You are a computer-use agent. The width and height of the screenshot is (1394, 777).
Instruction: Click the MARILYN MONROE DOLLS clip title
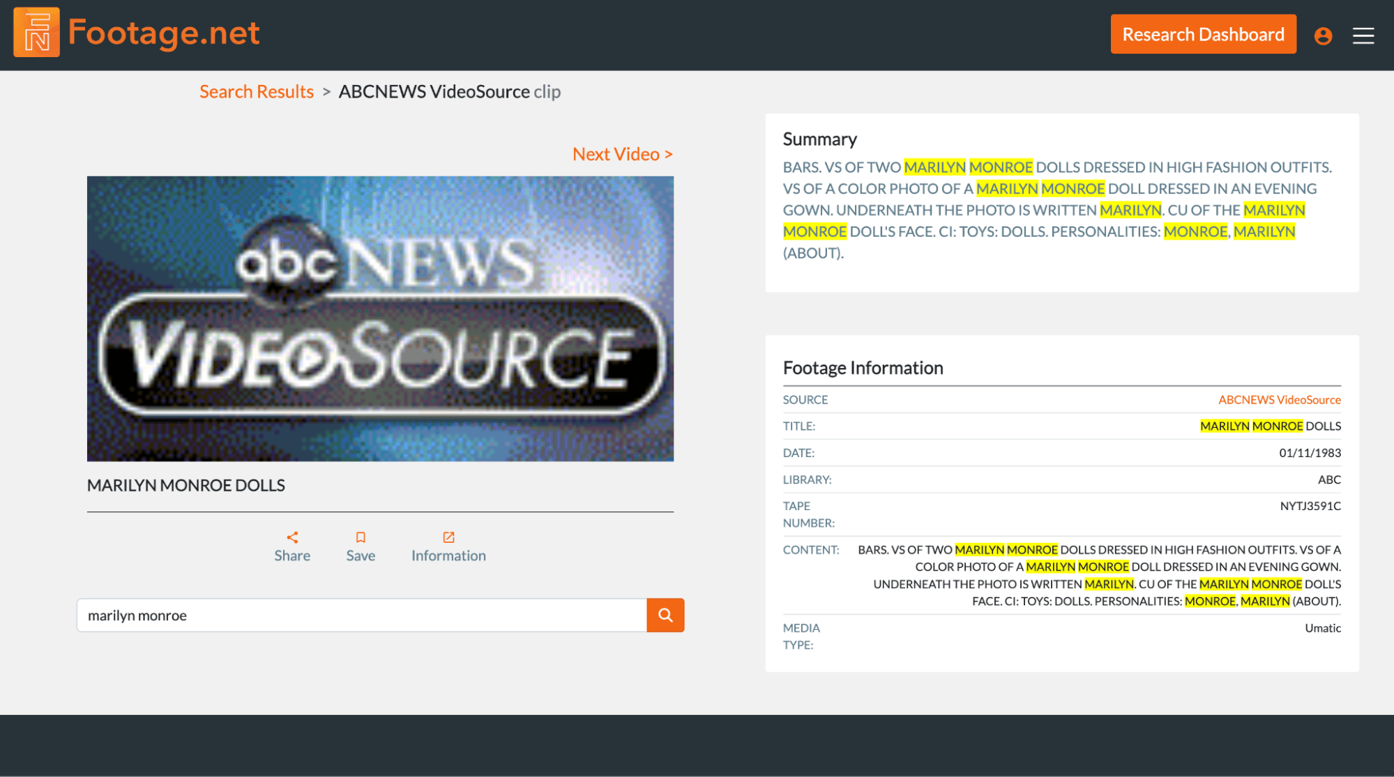tap(186, 485)
